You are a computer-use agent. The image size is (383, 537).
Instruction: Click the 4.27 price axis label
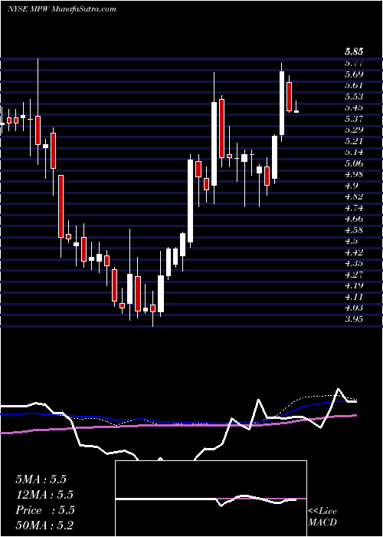(x=354, y=275)
